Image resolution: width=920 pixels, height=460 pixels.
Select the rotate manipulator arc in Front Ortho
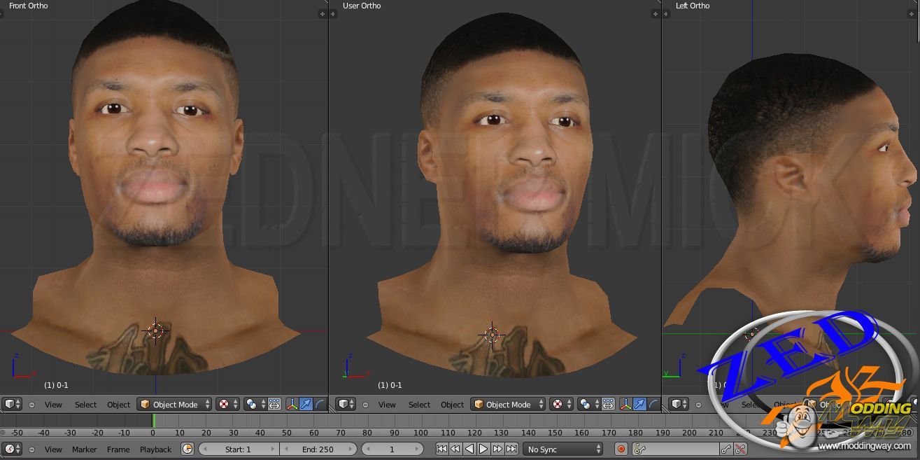(x=320, y=405)
